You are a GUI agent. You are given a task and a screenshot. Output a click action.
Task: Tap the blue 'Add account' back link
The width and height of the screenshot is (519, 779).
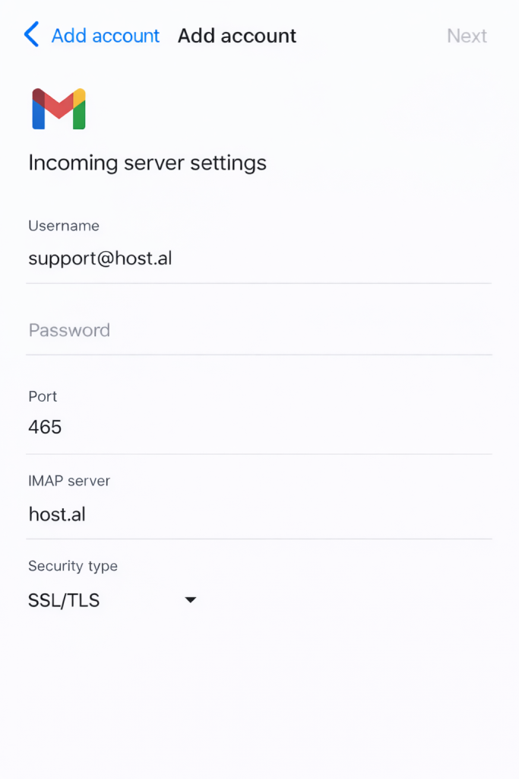[x=105, y=36]
